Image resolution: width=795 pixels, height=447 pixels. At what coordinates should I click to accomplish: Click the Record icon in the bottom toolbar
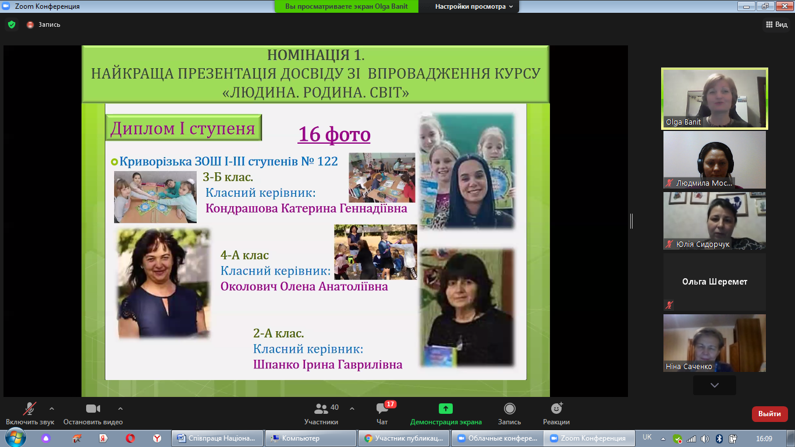click(x=509, y=409)
